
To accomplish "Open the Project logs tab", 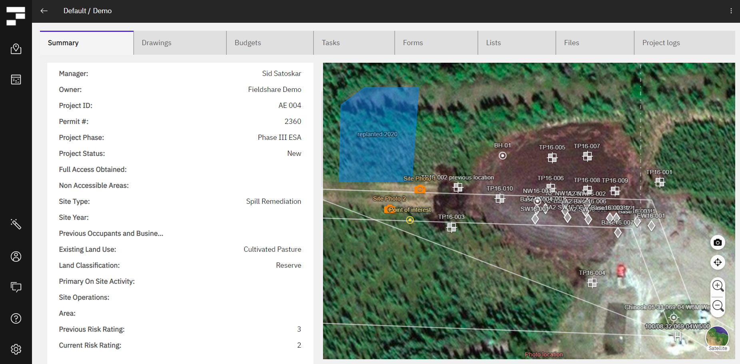I will 661,42.
